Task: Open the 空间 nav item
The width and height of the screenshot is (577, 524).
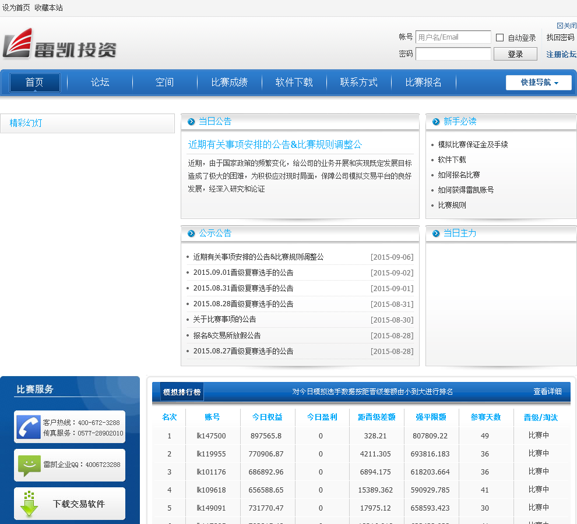Action: pyautogui.click(x=164, y=82)
